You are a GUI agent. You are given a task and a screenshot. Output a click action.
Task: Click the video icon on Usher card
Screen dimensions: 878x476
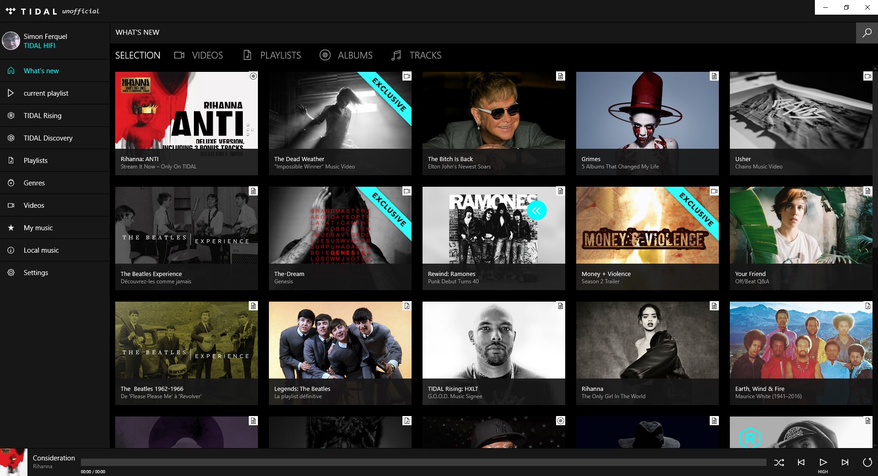(867, 76)
